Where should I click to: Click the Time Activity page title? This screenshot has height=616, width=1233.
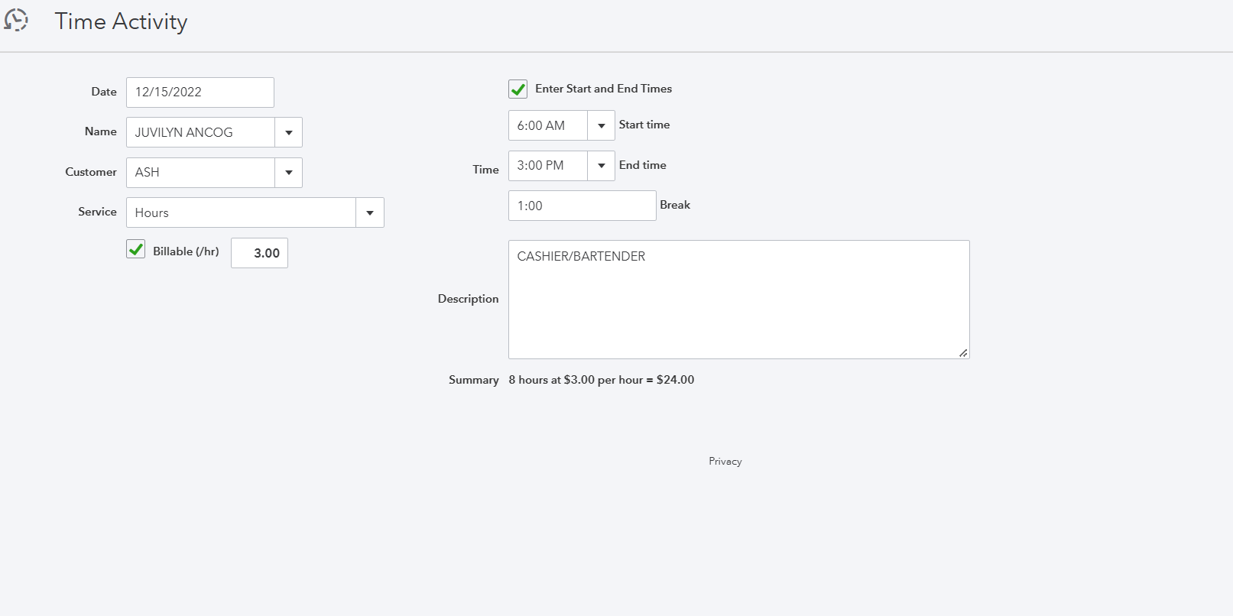pos(121,21)
